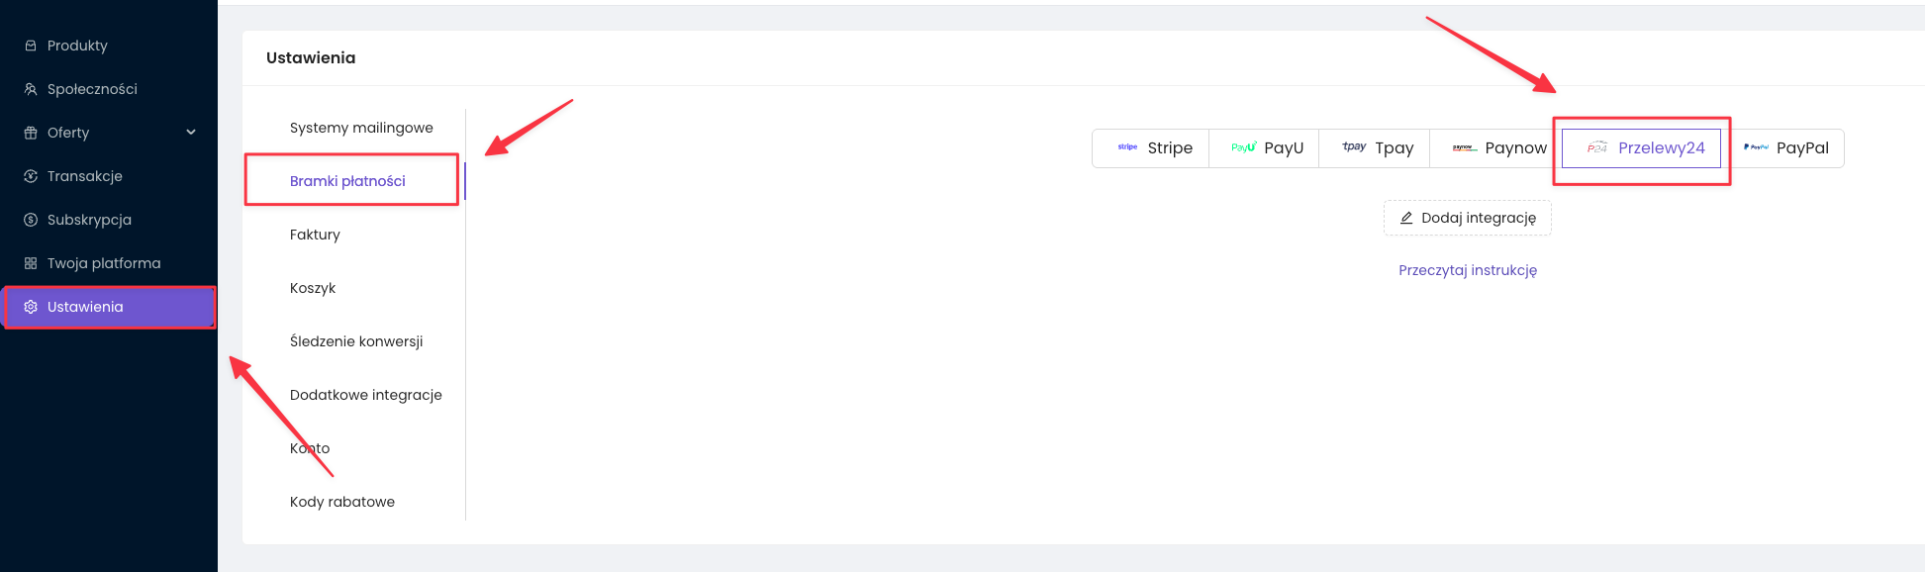Image resolution: width=1925 pixels, height=572 pixels.
Task: Click the Produkty sidebar icon
Action: point(31,46)
